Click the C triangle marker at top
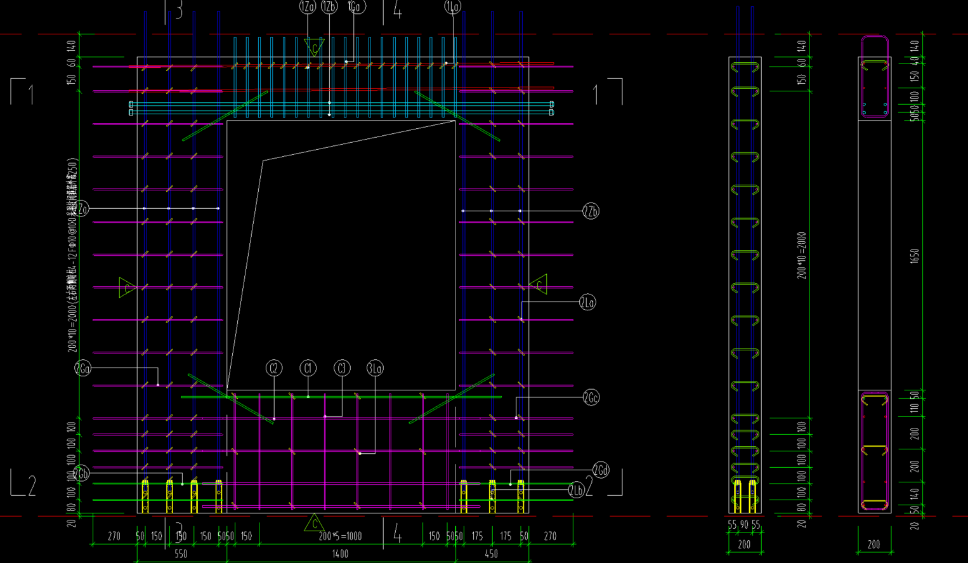The image size is (968, 563). (x=314, y=46)
